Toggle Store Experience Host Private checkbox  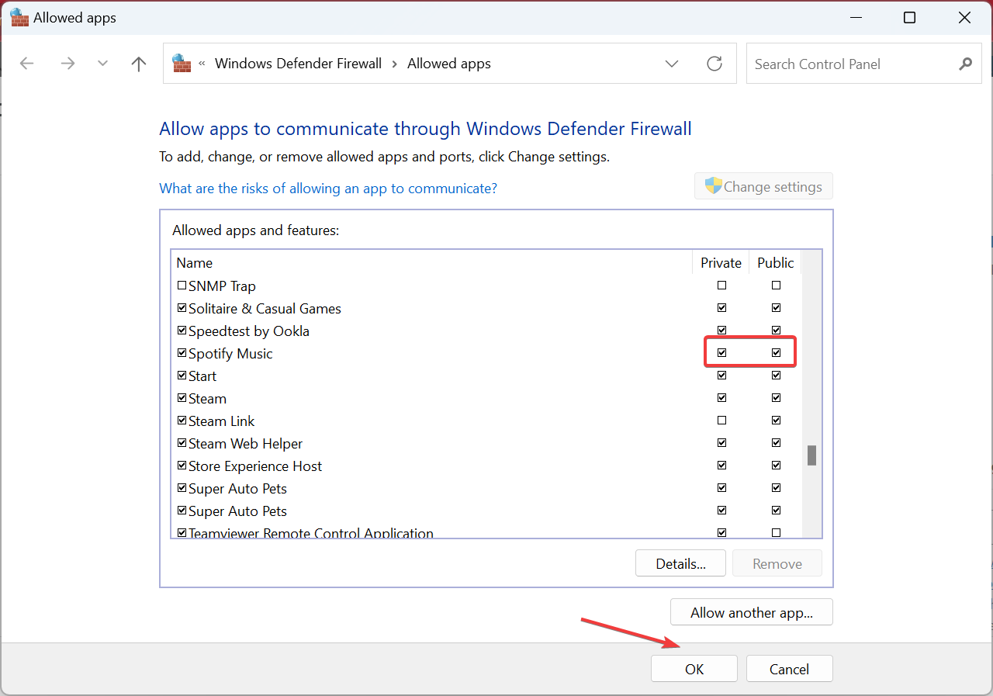click(722, 466)
